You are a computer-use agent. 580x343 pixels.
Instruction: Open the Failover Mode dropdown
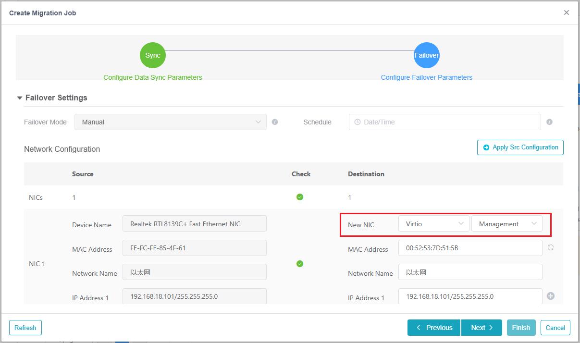[x=171, y=122]
